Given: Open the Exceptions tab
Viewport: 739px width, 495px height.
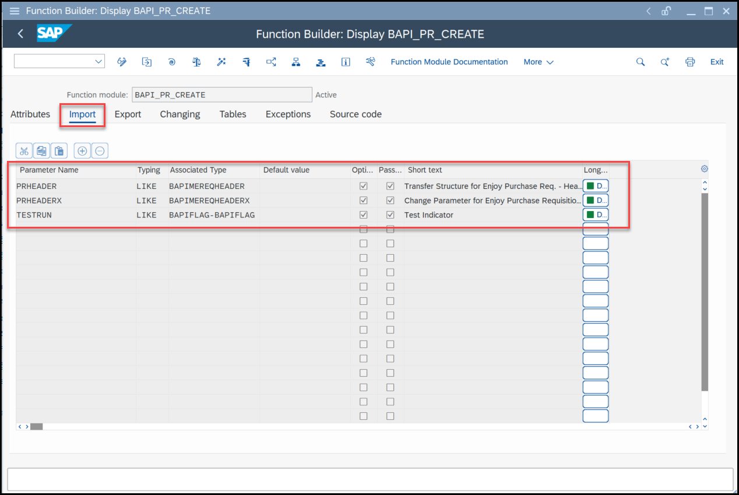Looking at the screenshot, I should pos(288,114).
